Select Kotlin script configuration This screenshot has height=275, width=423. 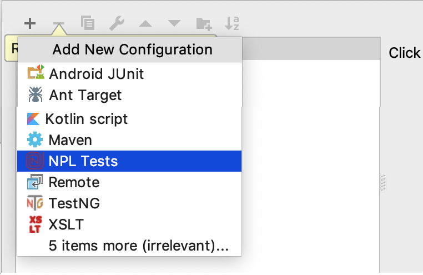pyautogui.click(x=88, y=119)
